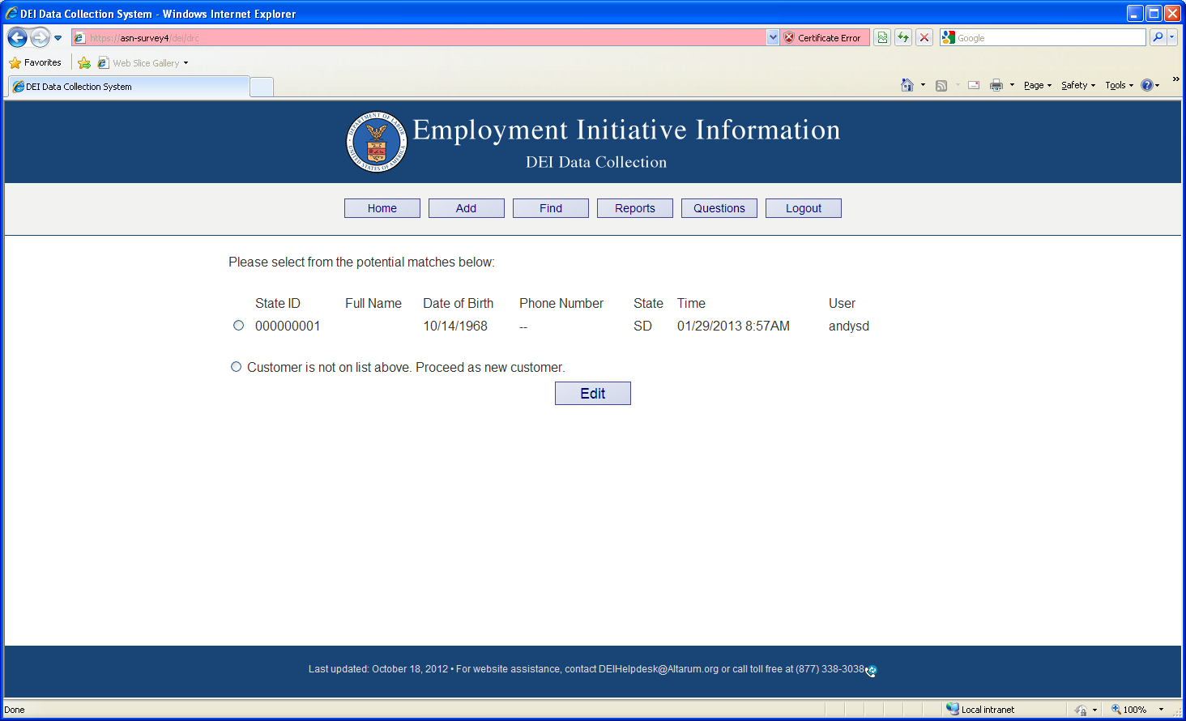1186x721 pixels.
Task: Click the Add navigation button
Action: pos(467,208)
